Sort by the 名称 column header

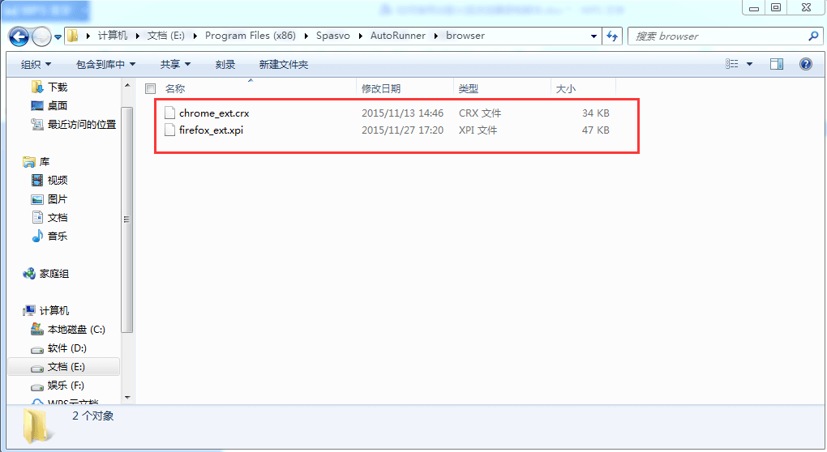pos(175,88)
